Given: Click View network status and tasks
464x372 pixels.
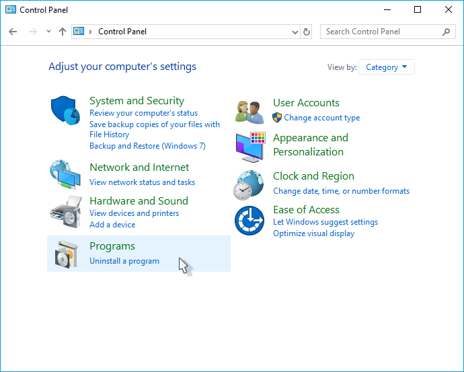Looking at the screenshot, I should pyautogui.click(x=142, y=182).
